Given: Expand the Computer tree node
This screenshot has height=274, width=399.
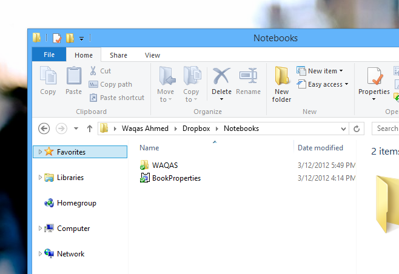Looking at the screenshot, I should point(40,228).
